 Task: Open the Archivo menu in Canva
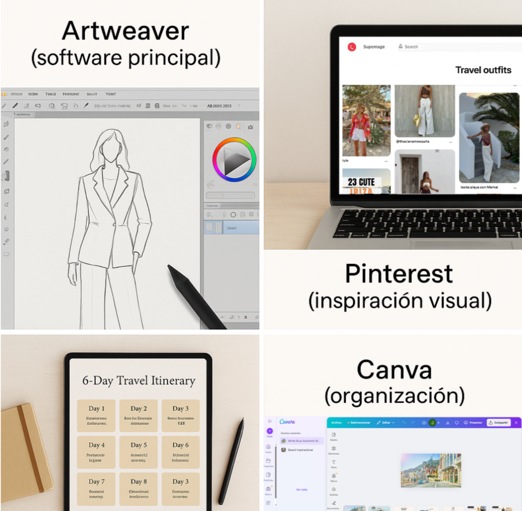tap(337, 422)
